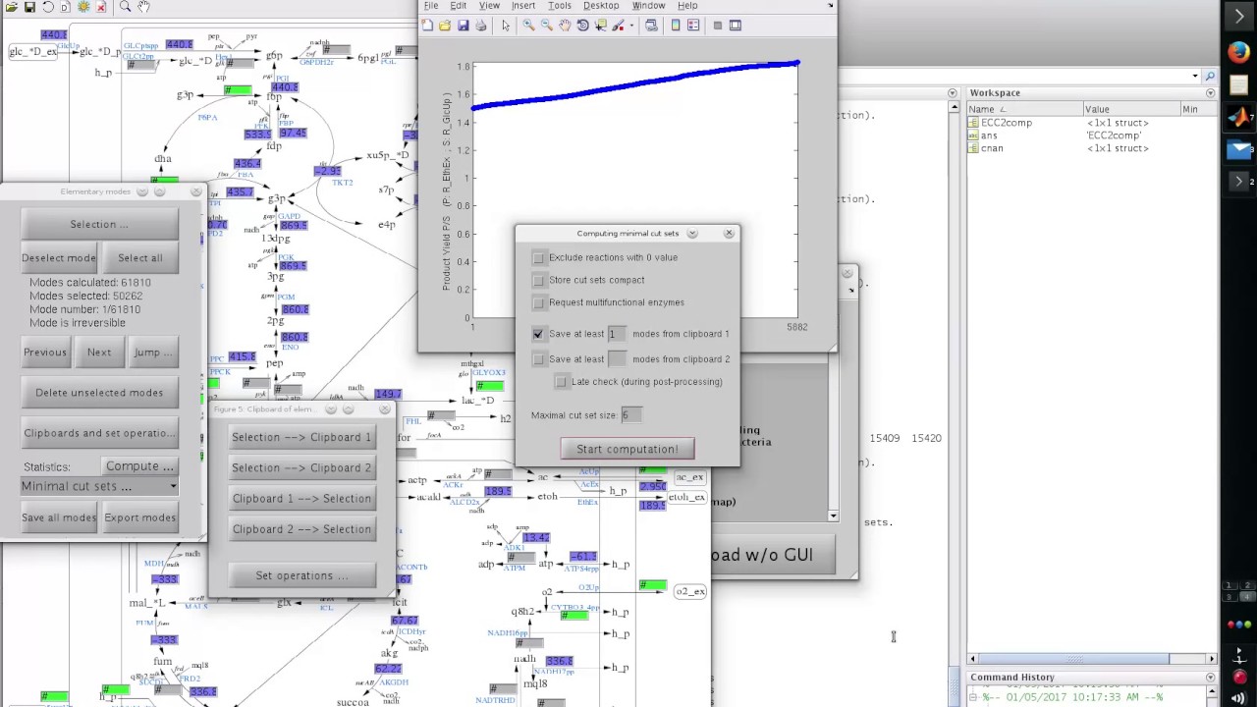Viewport: 1257px width, 707px height.
Task: Click the Hide Plot Tools icon
Action: tap(718, 26)
